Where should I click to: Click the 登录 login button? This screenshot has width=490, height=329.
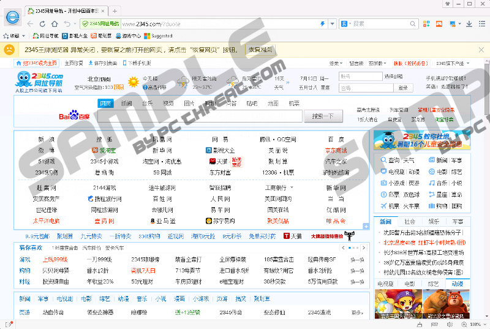coord(403,88)
